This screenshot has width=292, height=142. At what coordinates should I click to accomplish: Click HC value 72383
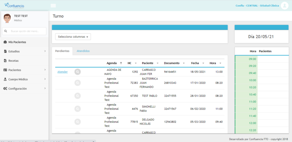134,83
